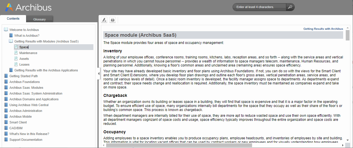
Task: Click the page icon beside Maintenance
Action: click(x=16, y=53)
